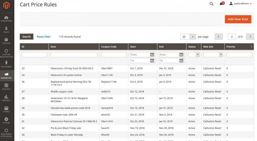The width and height of the screenshot is (257, 141).
Task: Open End To calendar picker
Action: coord(181,61)
